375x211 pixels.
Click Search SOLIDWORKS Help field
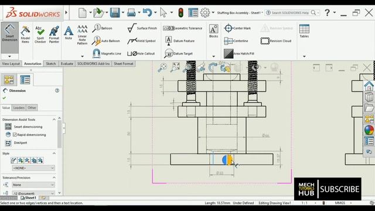click(290, 13)
